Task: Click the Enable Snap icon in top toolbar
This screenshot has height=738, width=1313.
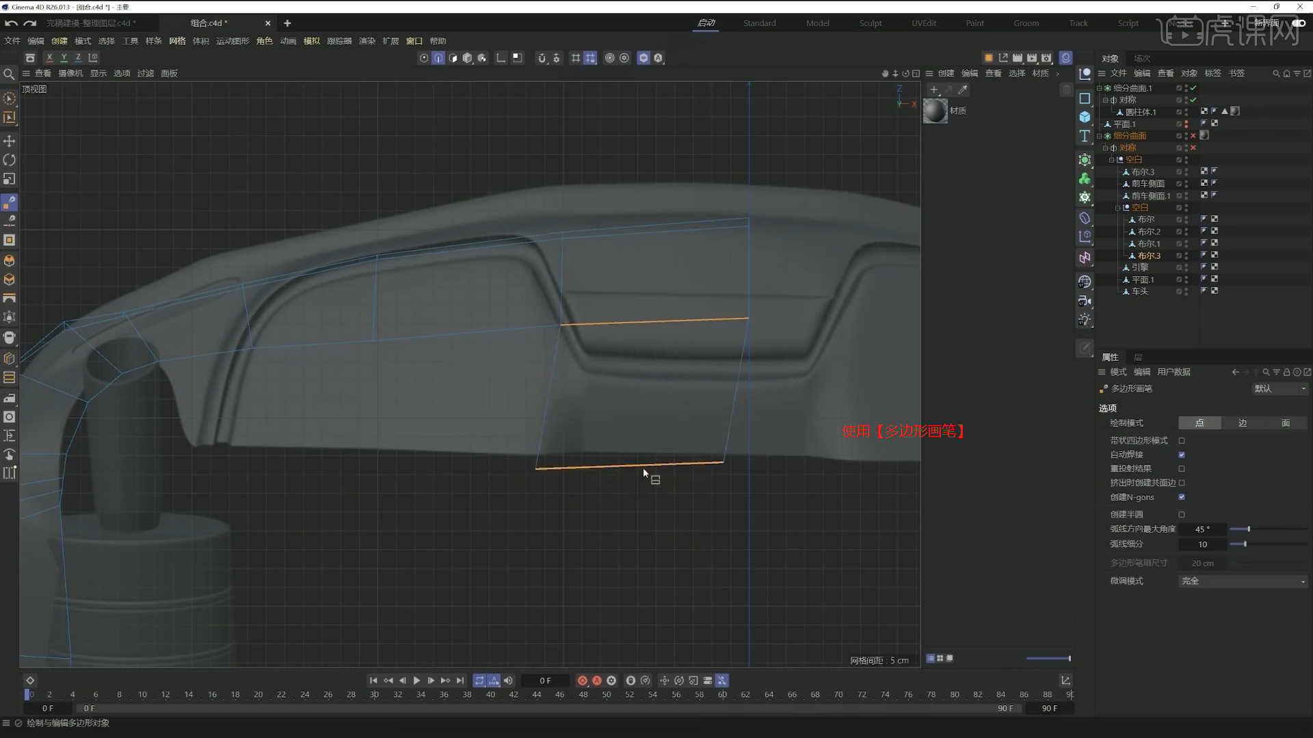Action: coord(542,58)
